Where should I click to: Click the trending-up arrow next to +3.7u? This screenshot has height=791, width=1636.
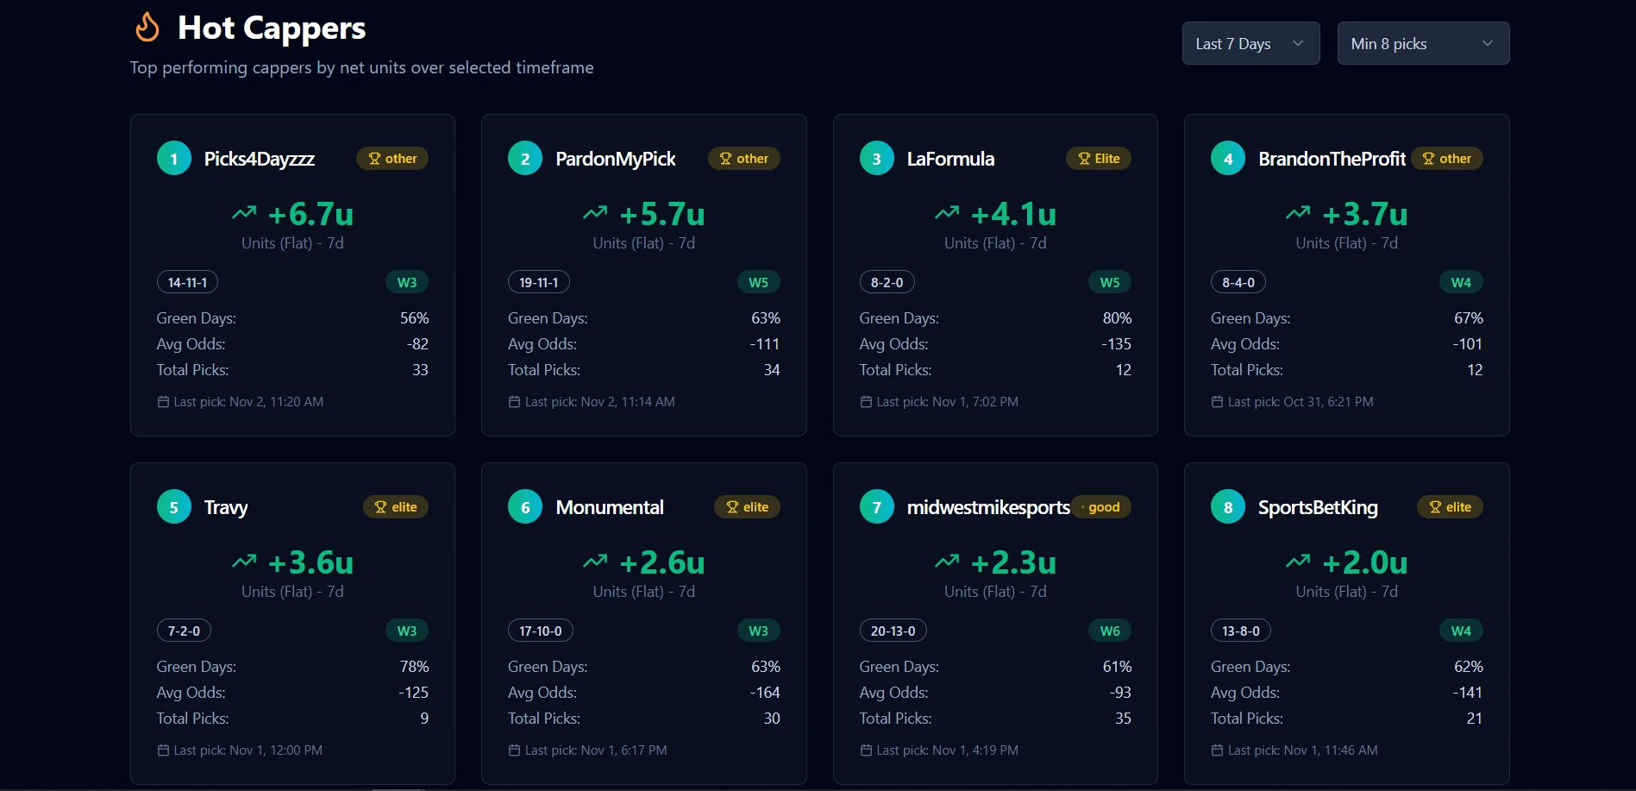(x=1298, y=212)
